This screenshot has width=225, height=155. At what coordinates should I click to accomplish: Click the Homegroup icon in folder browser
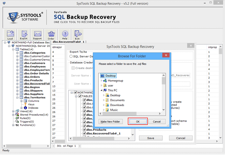pyautogui.click(x=105, y=81)
